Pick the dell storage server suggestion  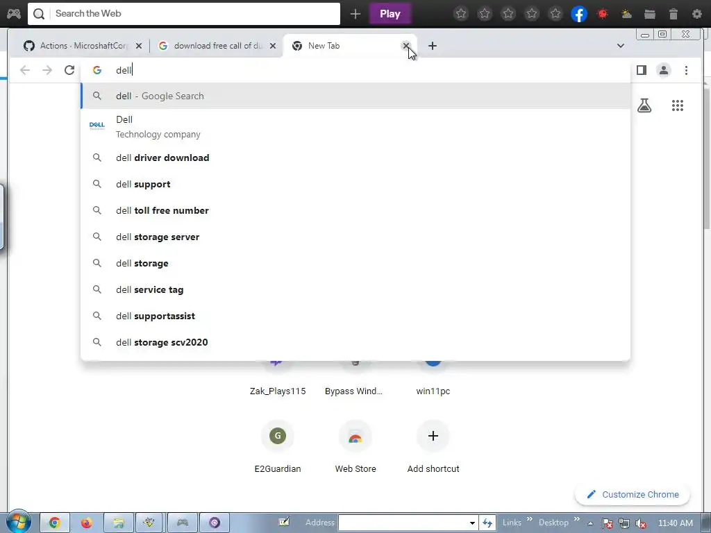(x=355, y=237)
